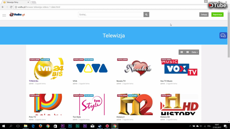This screenshot has height=129, width=230.
Task: Click the search magnifier button
Action: [x=146, y=14]
